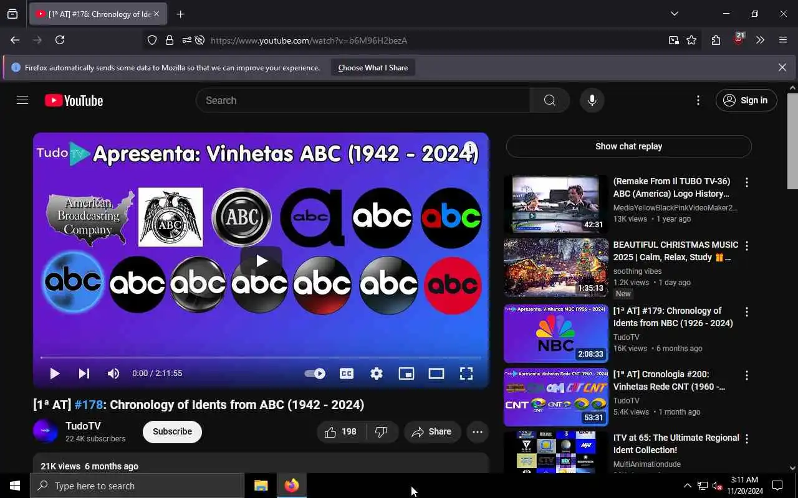Viewport: 798px width, 498px height.
Task: Open TudoTV channel avatar
Action: (46, 431)
